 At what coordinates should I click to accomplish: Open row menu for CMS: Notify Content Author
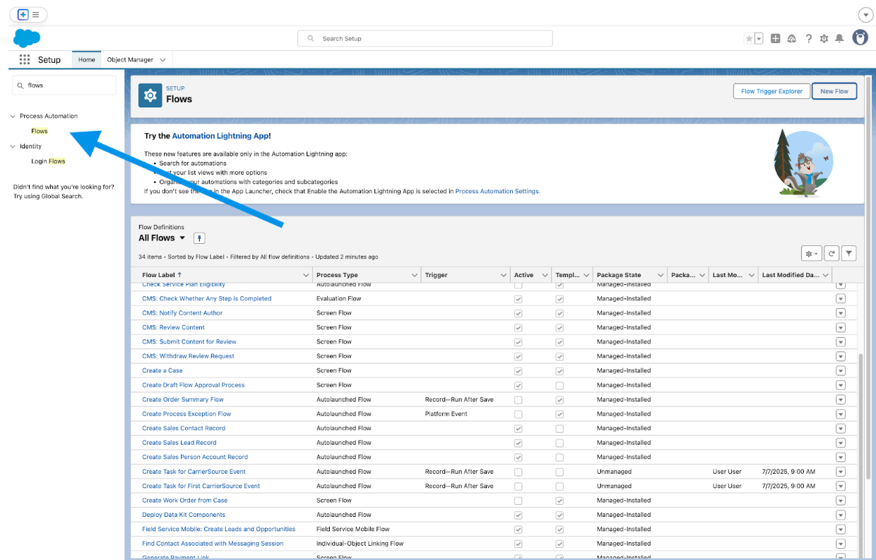click(x=841, y=313)
